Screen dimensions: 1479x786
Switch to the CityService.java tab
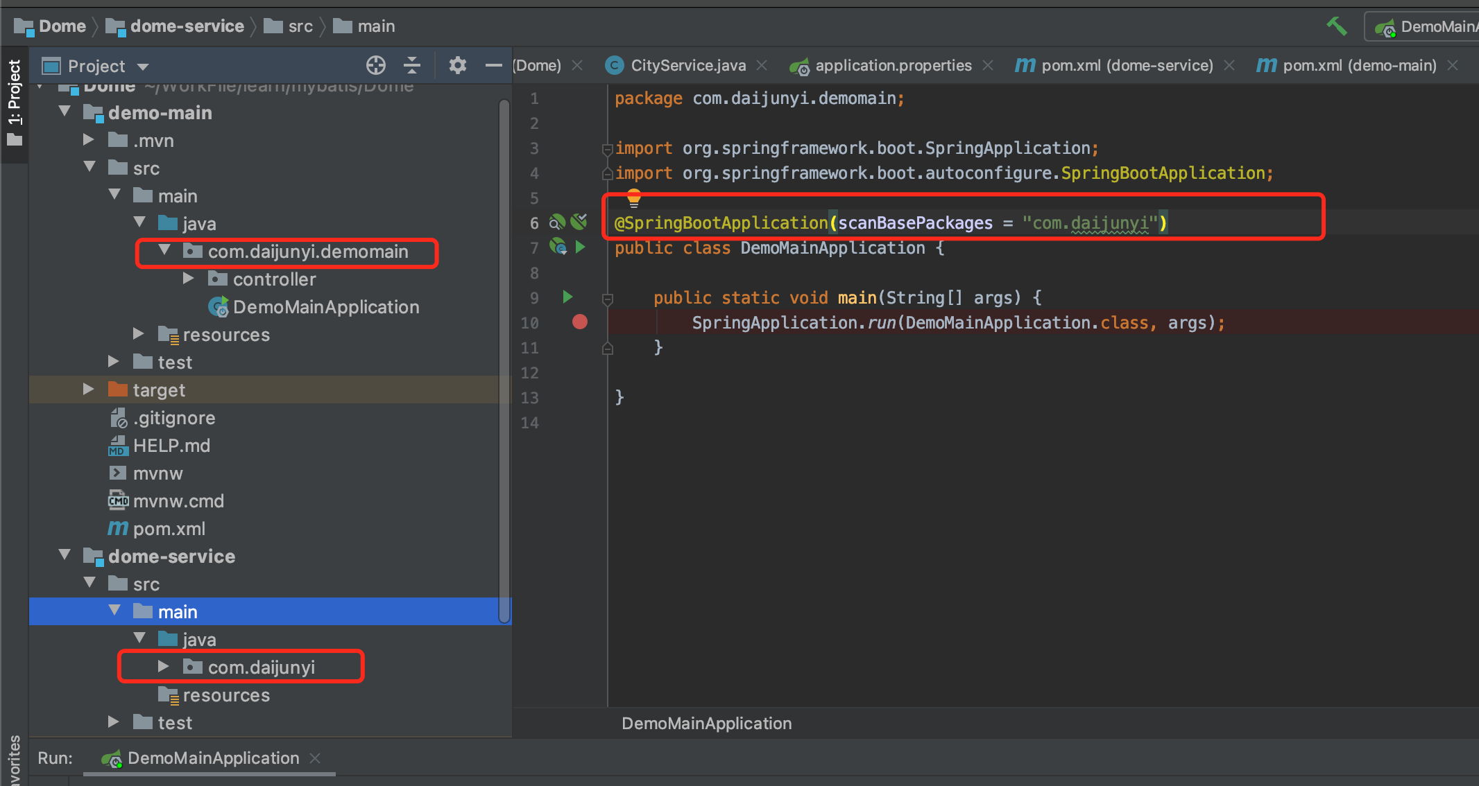click(687, 65)
